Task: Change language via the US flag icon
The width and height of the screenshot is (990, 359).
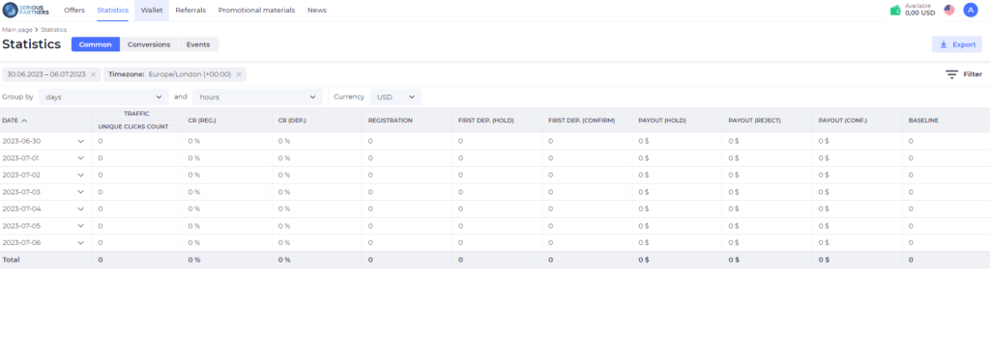Action: click(949, 10)
